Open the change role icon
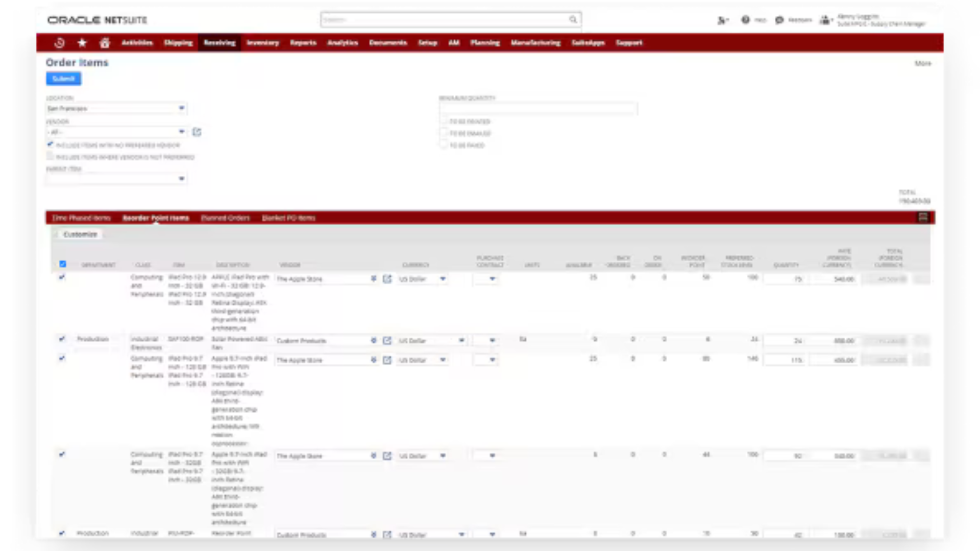This screenshot has width=980, height=551. pyautogui.click(x=826, y=20)
